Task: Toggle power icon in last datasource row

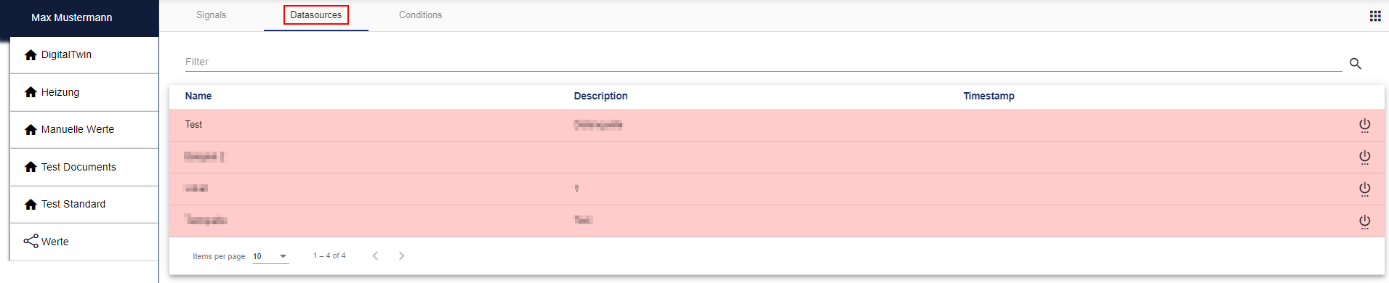Action: coord(1364,221)
